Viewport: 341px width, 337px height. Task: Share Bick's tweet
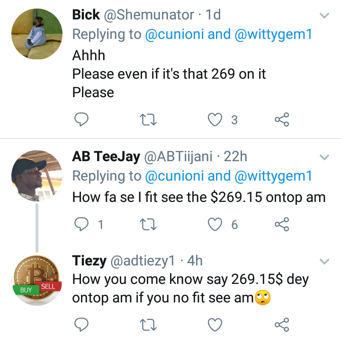pyautogui.click(x=282, y=120)
